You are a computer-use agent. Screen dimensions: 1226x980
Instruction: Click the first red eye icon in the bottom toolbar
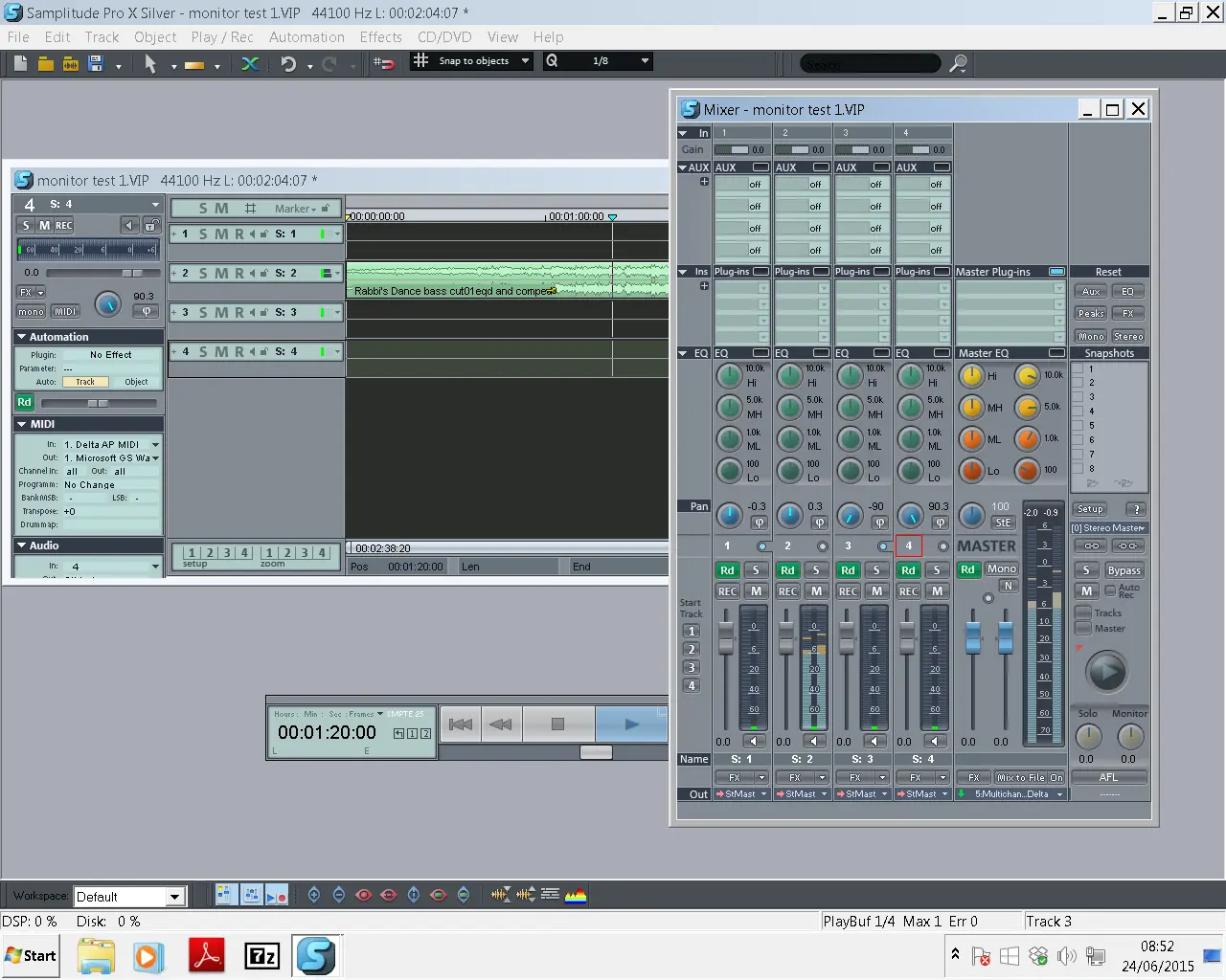pos(364,896)
